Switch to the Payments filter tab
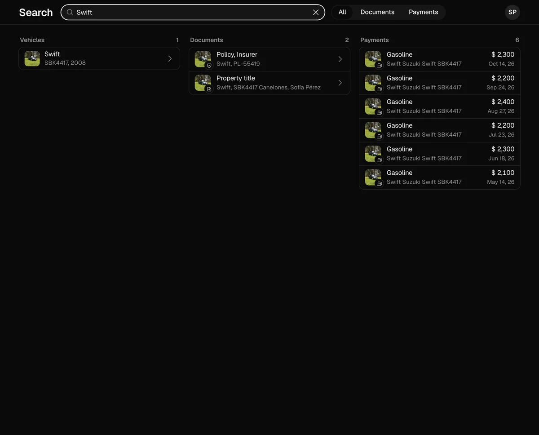 pos(424,12)
